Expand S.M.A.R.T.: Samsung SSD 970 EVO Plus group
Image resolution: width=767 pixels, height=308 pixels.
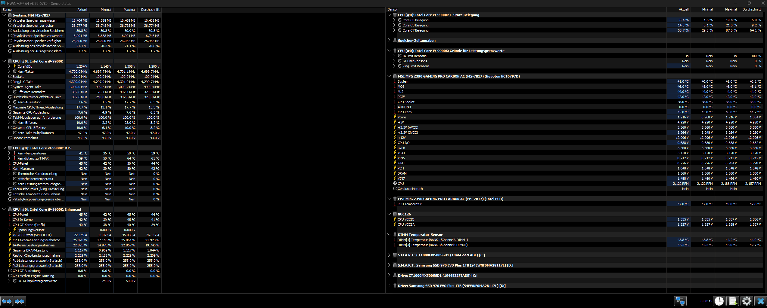pos(389,265)
